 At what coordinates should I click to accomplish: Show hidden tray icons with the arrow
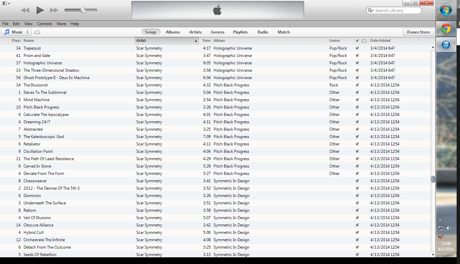click(440, 220)
